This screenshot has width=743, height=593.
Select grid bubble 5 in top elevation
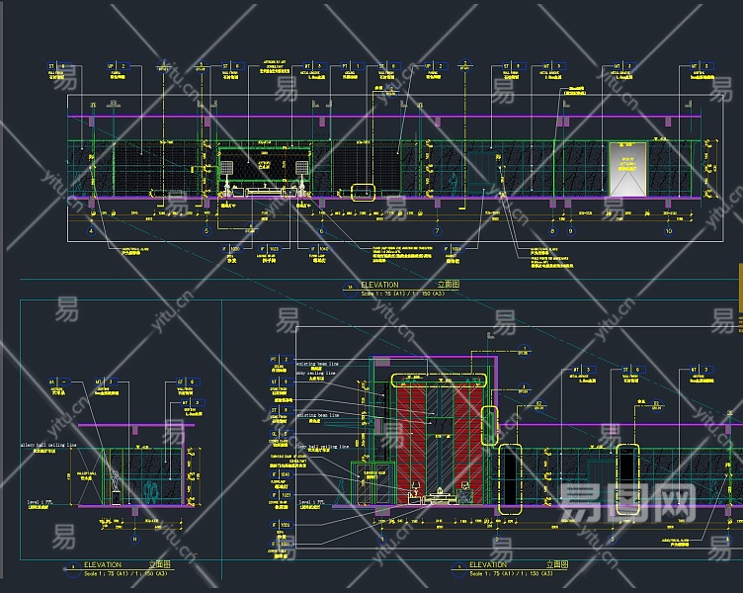click(x=206, y=231)
